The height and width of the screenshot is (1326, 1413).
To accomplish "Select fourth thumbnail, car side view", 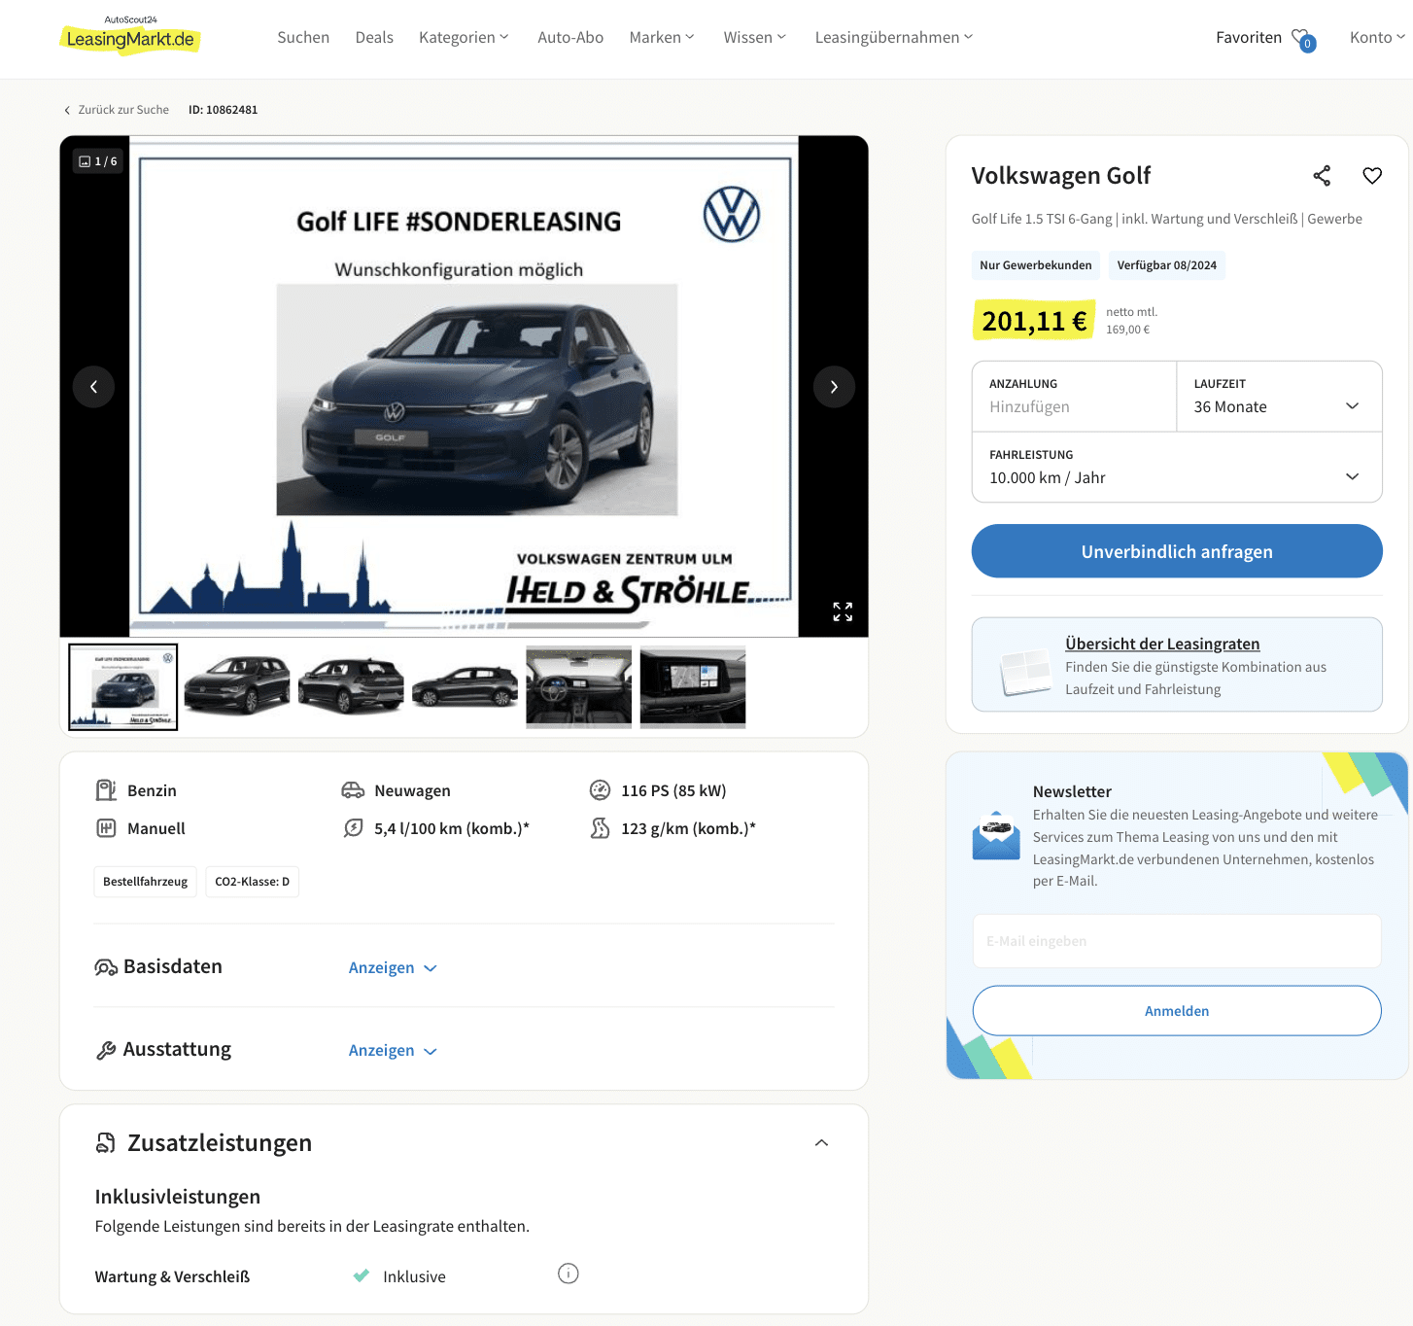I will coord(465,687).
